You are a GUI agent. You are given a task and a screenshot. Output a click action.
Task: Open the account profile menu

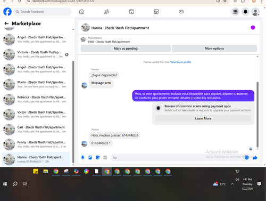tap(255, 12)
